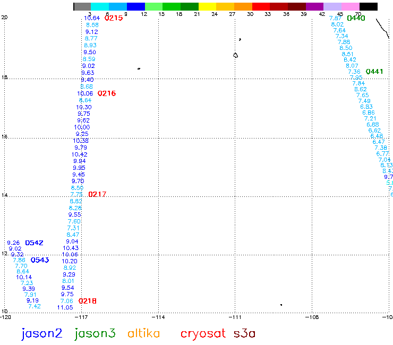The height and width of the screenshot is (345, 393).
Task: Select the value 10.43
Action: tap(71, 248)
